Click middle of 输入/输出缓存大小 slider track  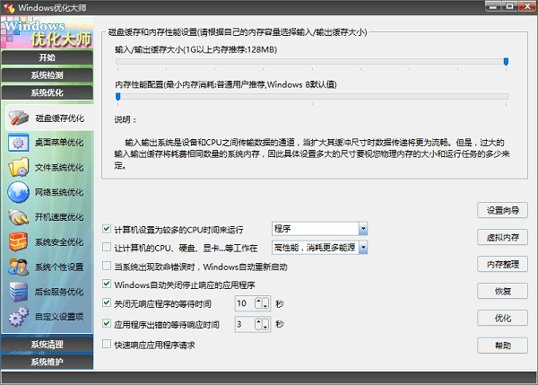click(x=312, y=62)
